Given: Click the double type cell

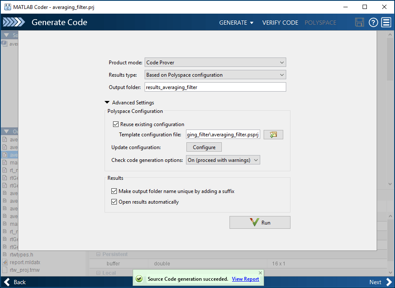Looking at the screenshot, I should click(162, 264).
